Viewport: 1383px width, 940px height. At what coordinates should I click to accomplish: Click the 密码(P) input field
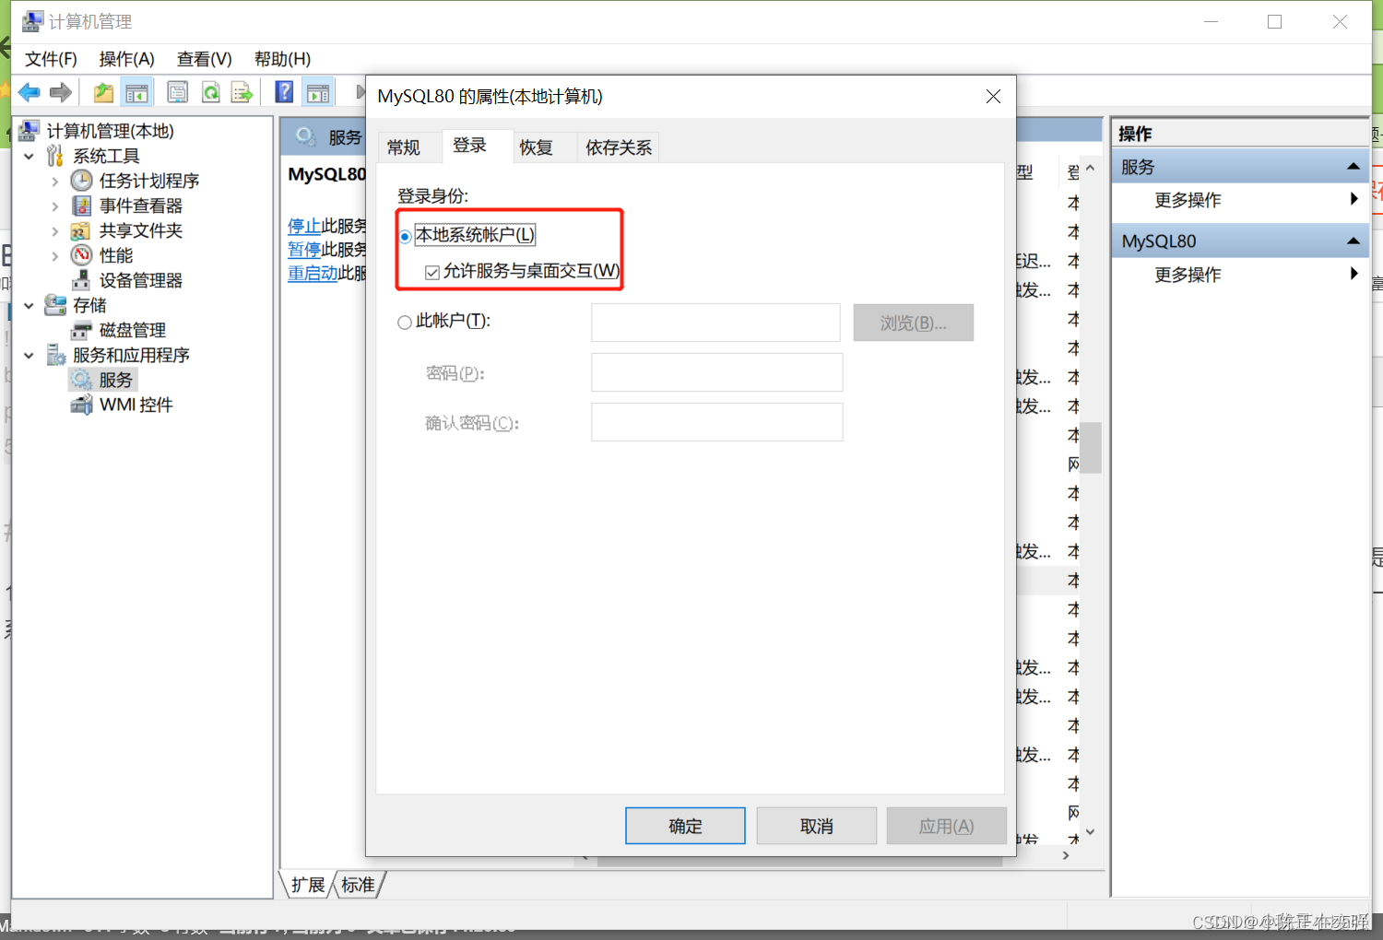[716, 372]
